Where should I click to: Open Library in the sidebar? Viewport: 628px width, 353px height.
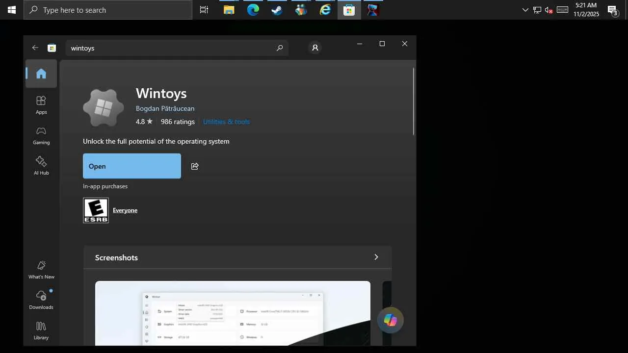[x=41, y=330]
